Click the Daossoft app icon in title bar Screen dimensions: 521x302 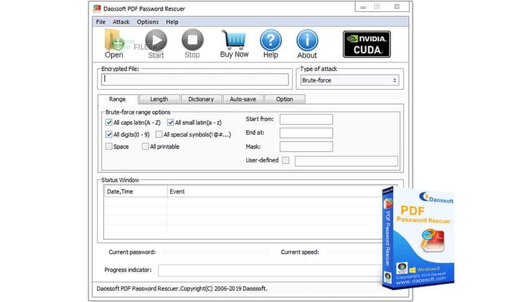[x=97, y=9]
